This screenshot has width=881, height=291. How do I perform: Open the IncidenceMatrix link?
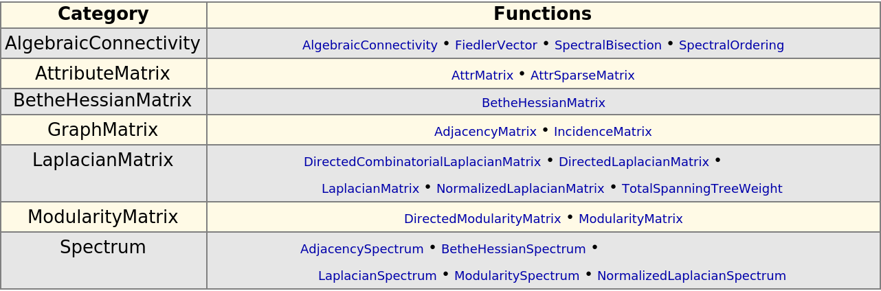[603, 132]
